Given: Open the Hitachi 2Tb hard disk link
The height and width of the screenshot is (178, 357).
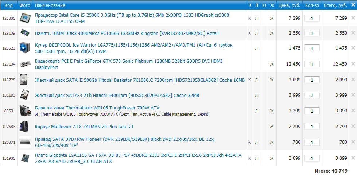Looking at the screenshot, I should pyautogui.click(x=117, y=96).
